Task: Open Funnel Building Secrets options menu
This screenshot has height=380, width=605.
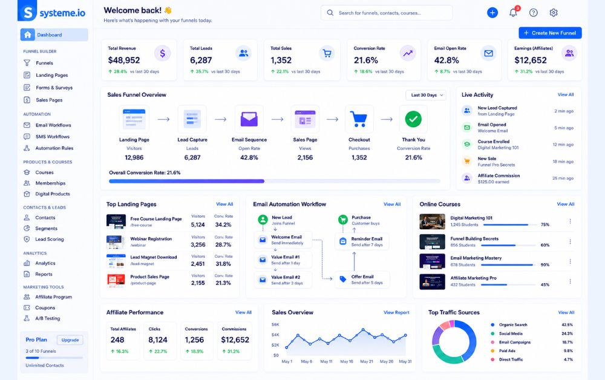Action: pos(570,241)
